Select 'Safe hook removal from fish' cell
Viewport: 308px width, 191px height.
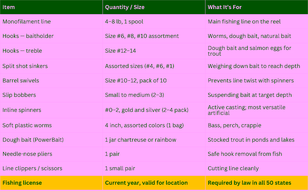(245, 154)
